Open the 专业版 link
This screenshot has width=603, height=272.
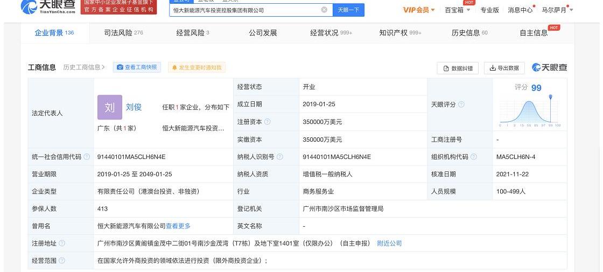pos(489,10)
